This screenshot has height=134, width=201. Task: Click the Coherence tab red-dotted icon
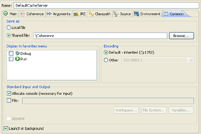click(23, 14)
